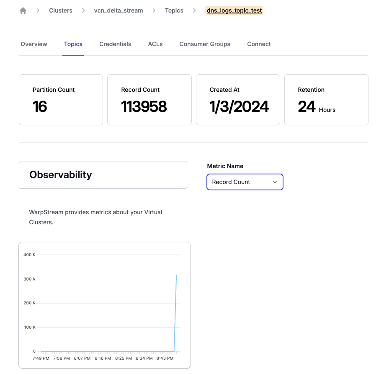Click the Topics breadcrumb link
The width and height of the screenshot is (389, 374).
point(174,10)
